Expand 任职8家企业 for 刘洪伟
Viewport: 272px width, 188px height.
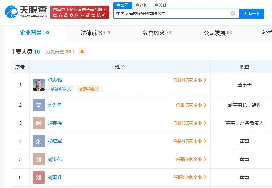click(191, 159)
